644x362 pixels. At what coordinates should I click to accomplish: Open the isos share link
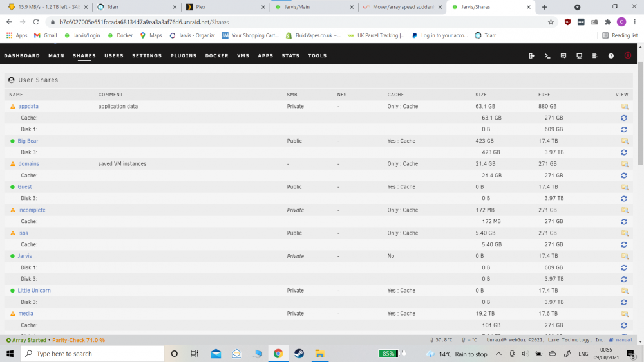(x=23, y=233)
